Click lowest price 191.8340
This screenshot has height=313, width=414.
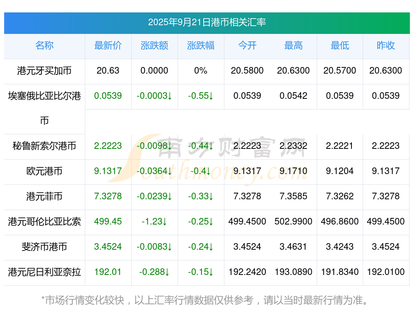[x=340, y=272]
